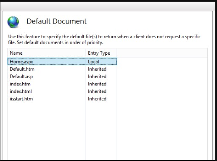Select the iisstart.htm document row
The image size is (217, 161).
(62, 99)
